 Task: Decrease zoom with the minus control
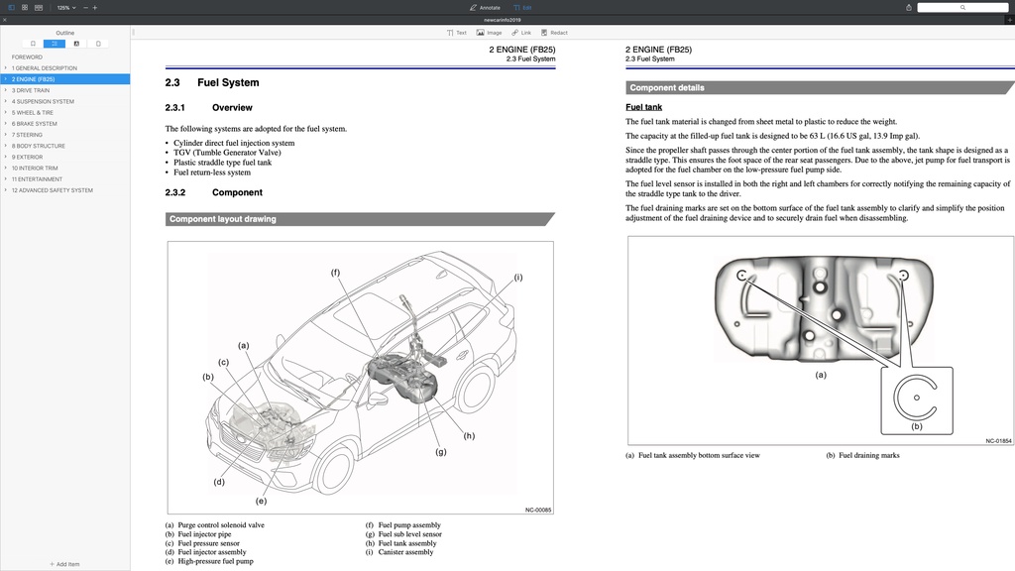[84, 8]
